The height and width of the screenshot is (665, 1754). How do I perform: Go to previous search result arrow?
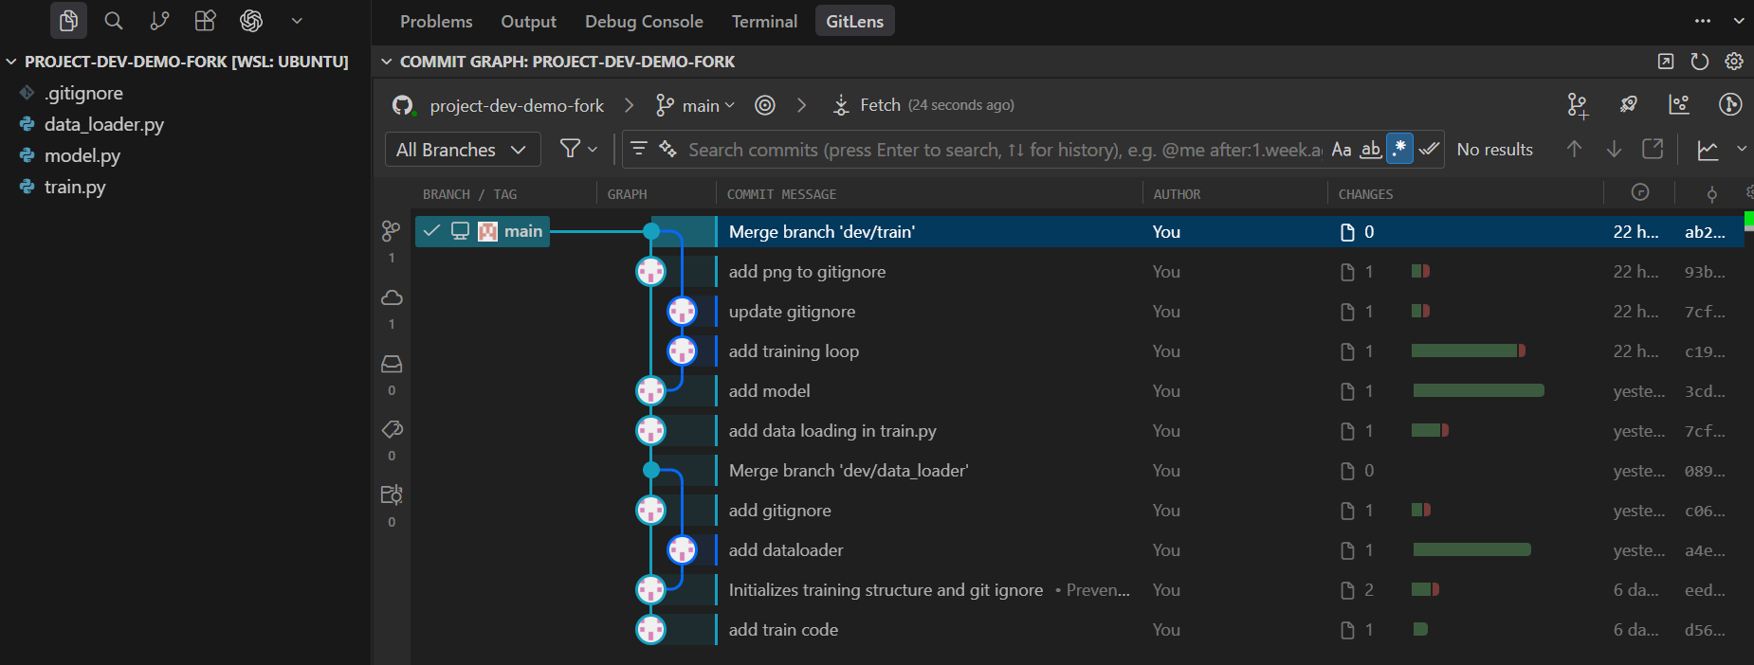(1574, 149)
